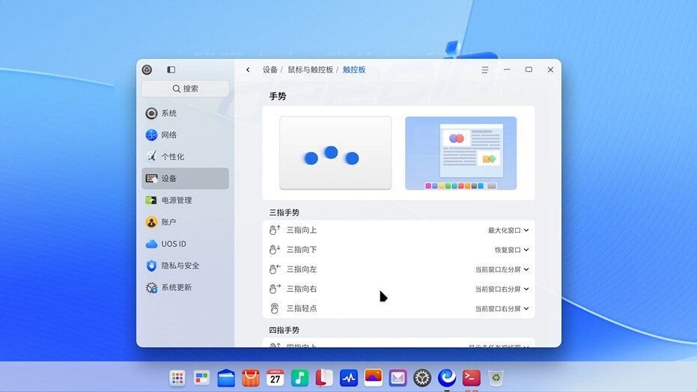Open the 三指轻点 action dropdown
Viewport: 697px width, 392px height.
(502, 308)
